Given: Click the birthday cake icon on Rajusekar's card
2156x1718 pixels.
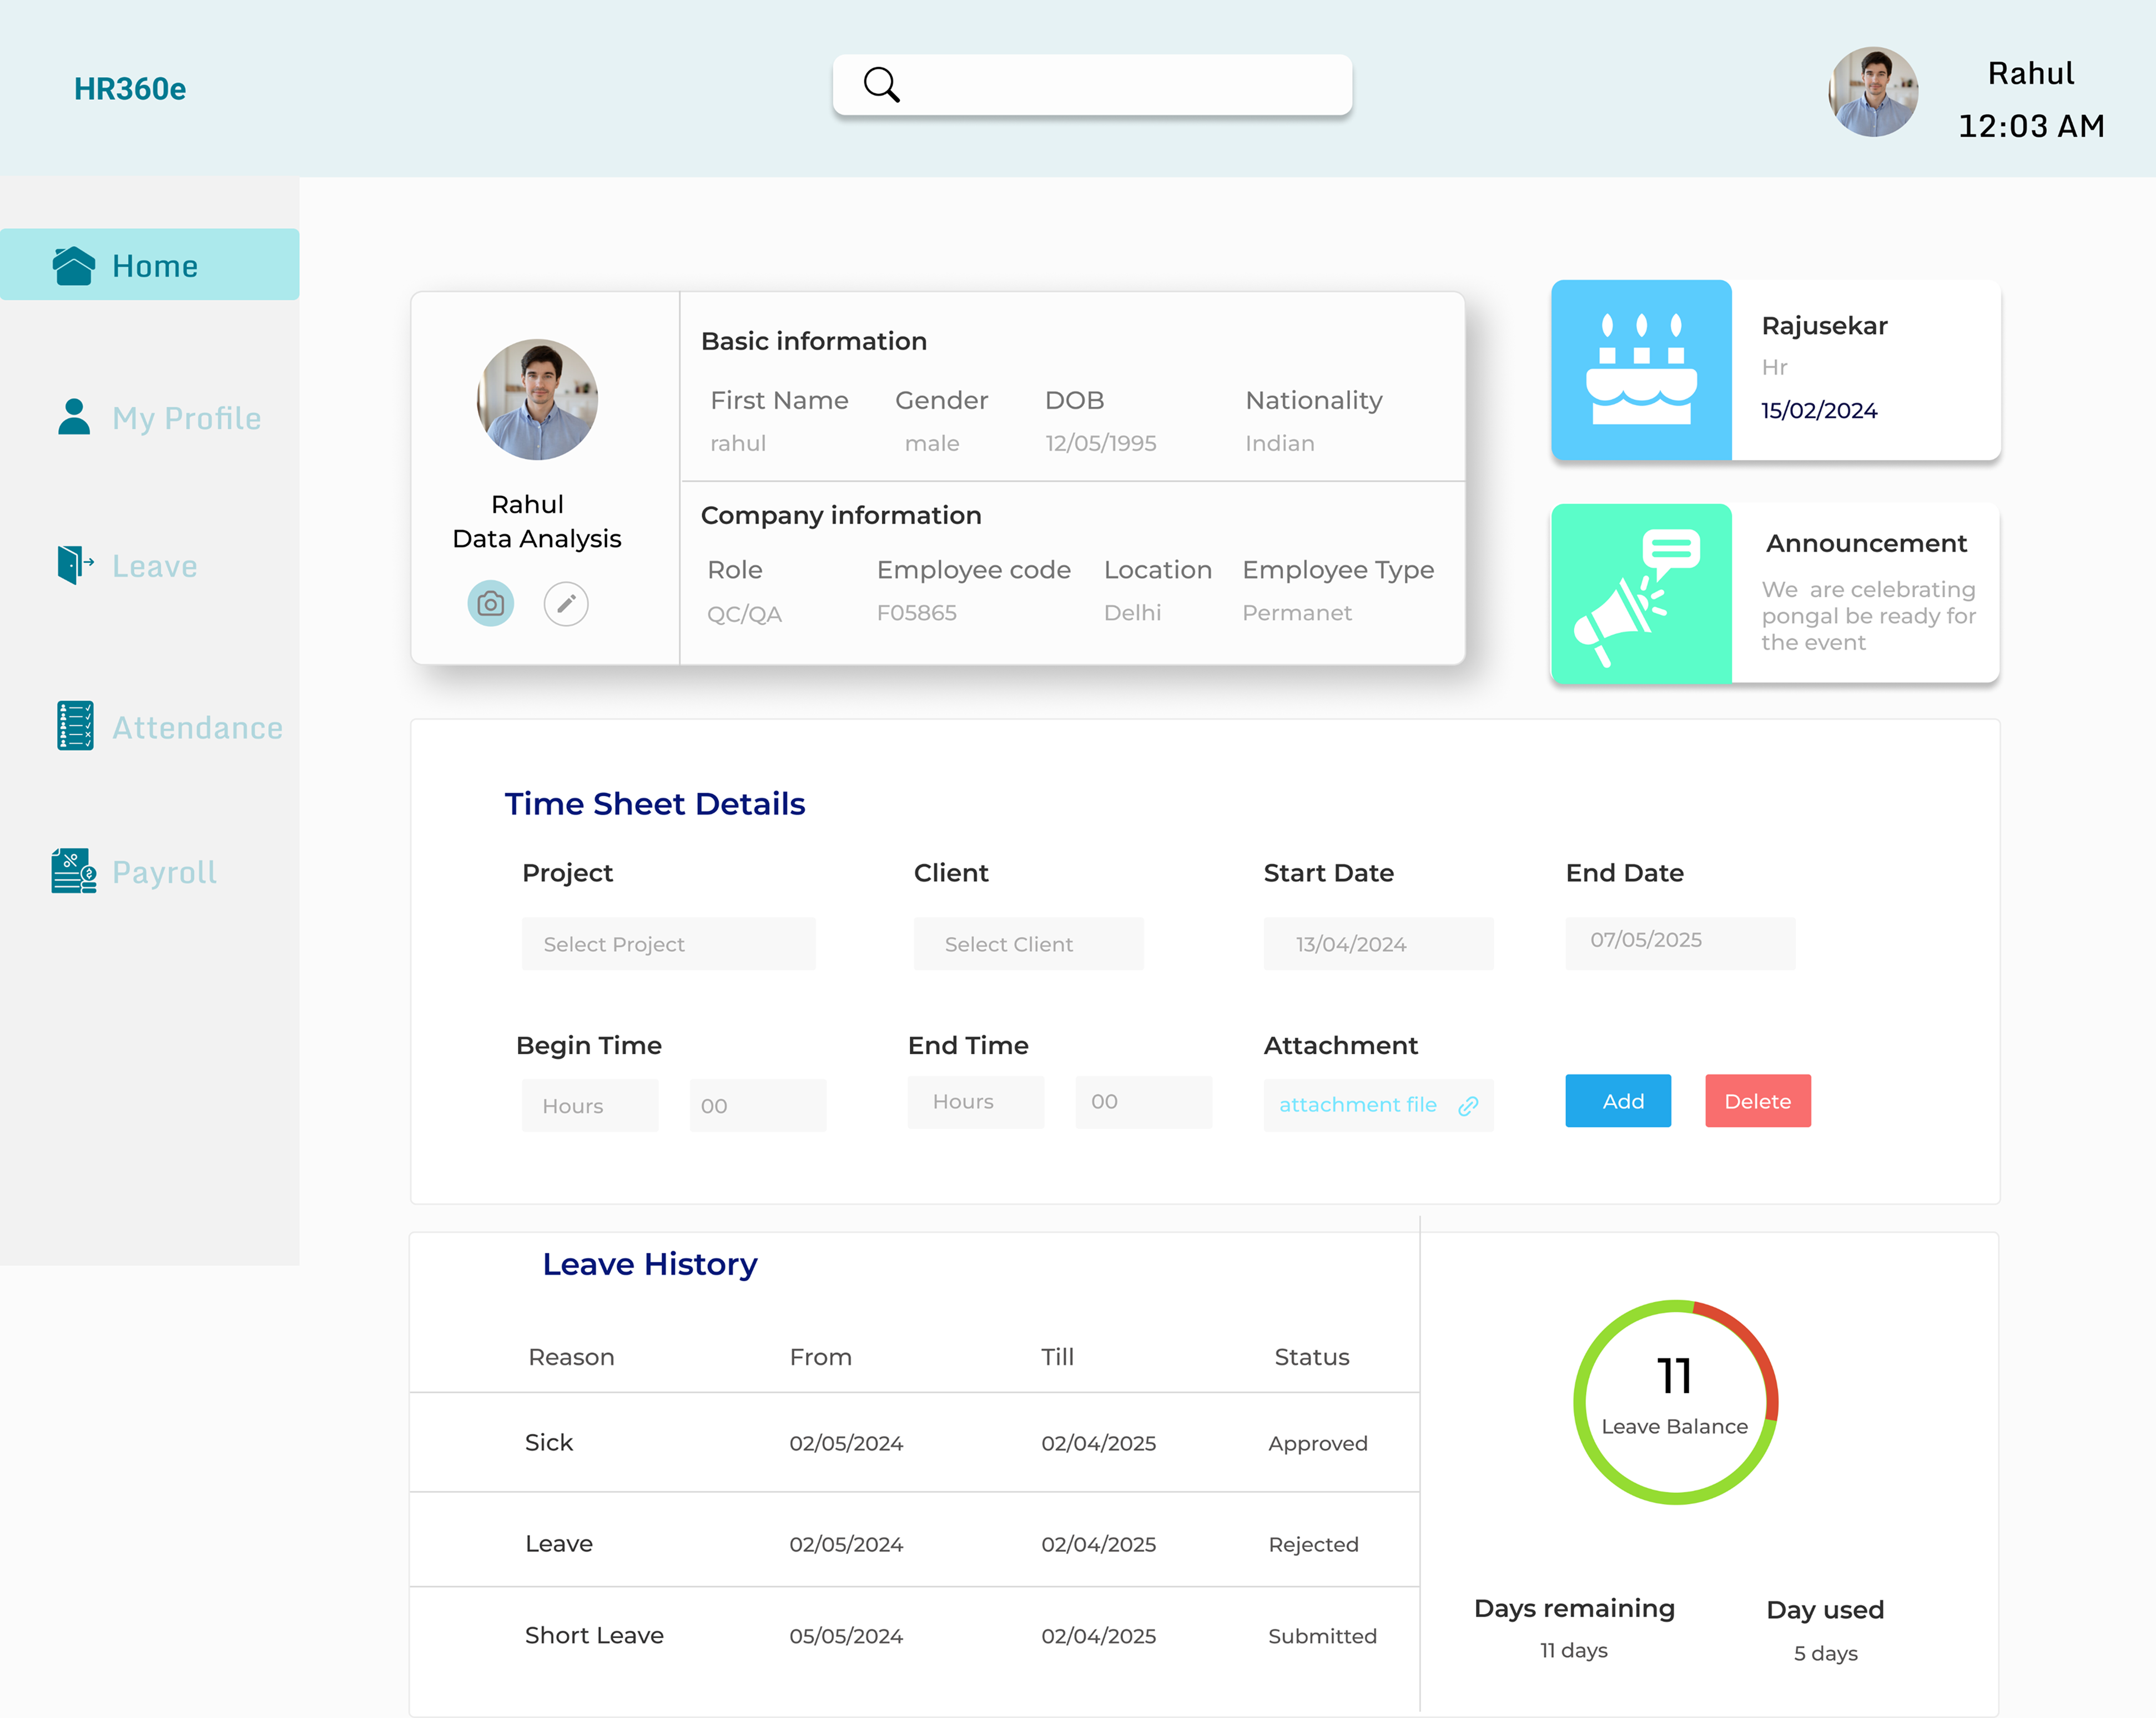Looking at the screenshot, I should (x=1641, y=370).
